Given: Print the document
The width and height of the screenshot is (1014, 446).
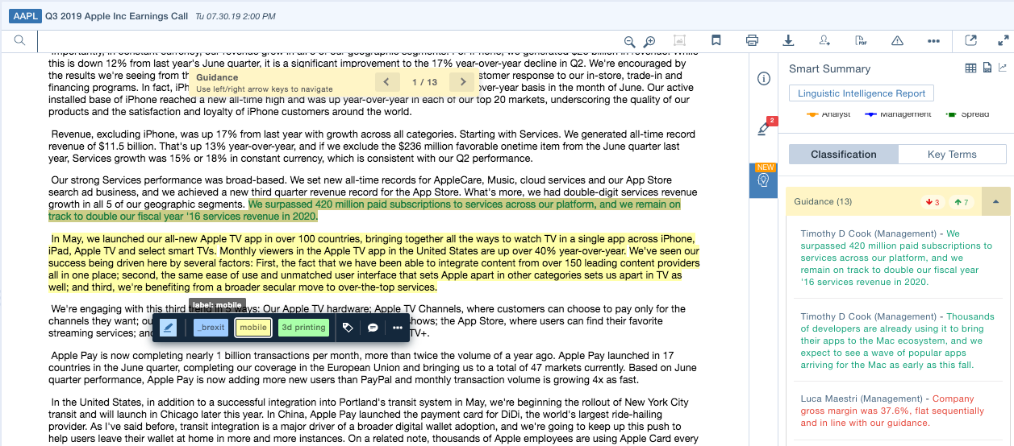Looking at the screenshot, I should pyautogui.click(x=752, y=40).
